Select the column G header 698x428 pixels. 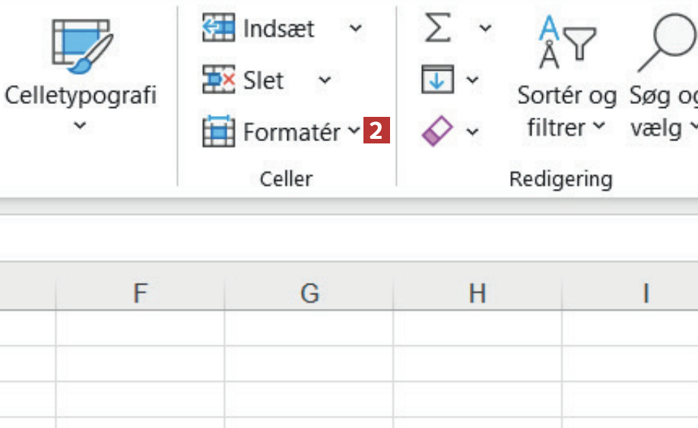pyautogui.click(x=309, y=293)
